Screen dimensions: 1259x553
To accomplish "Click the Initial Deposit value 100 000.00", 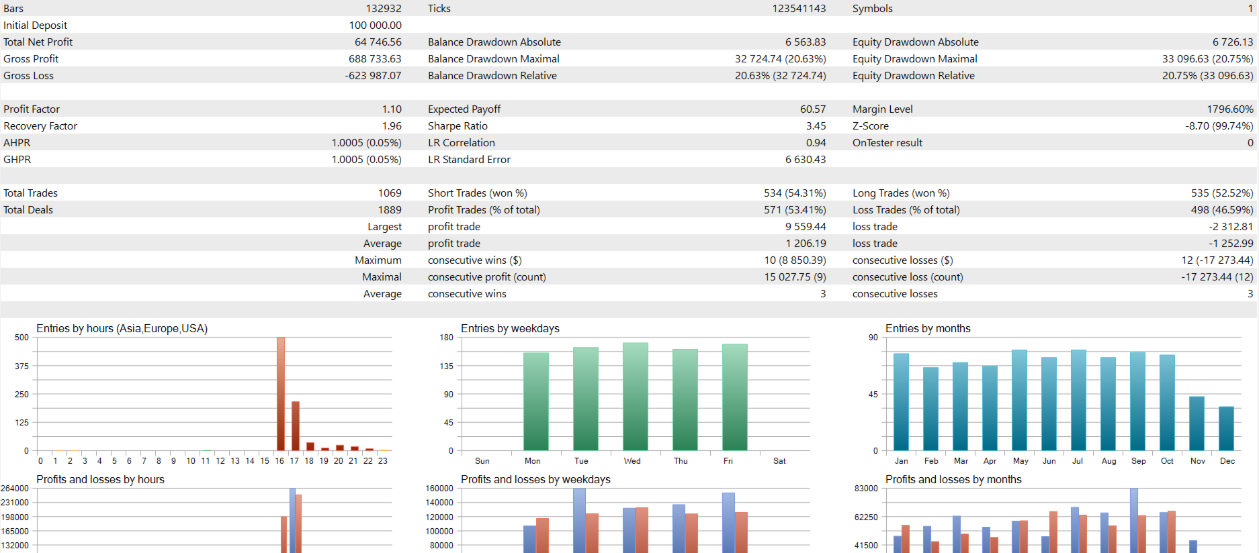I will point(375,25).
